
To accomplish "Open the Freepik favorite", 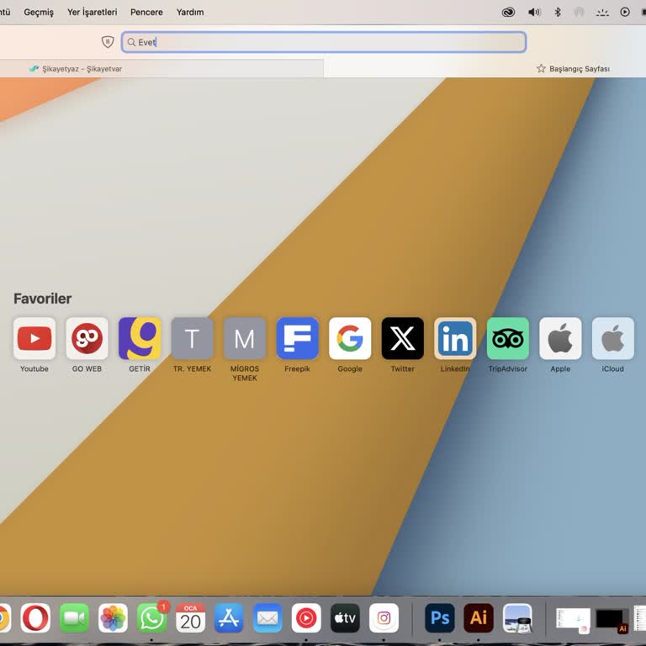I will 298,338.
